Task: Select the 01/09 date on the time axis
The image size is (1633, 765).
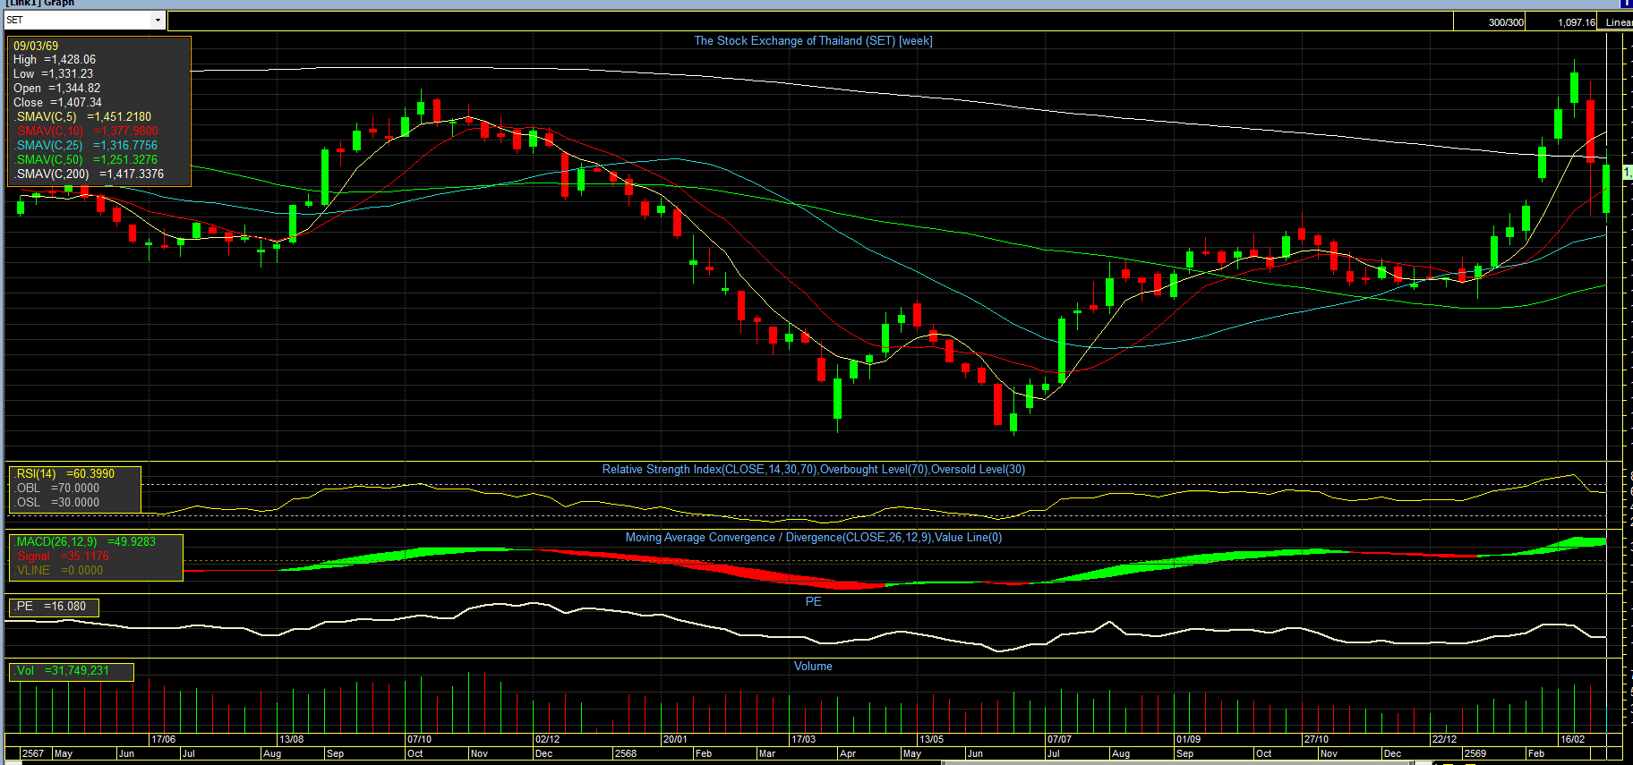Action: pos(1189,740)
